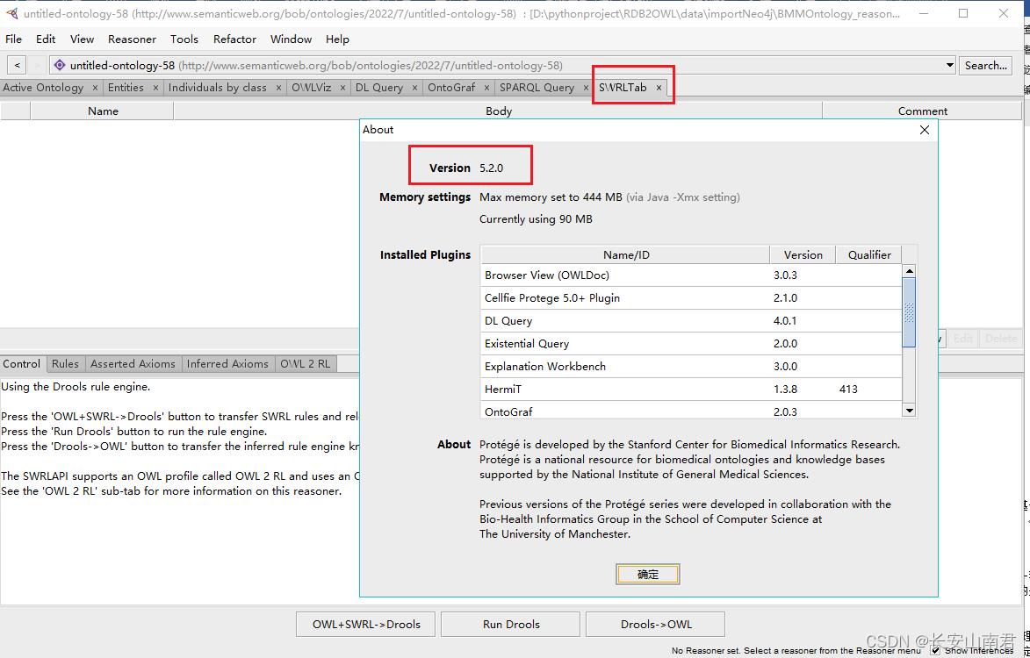Click the back navigation arrow button

pyautogui.click(x=17, y=65)
